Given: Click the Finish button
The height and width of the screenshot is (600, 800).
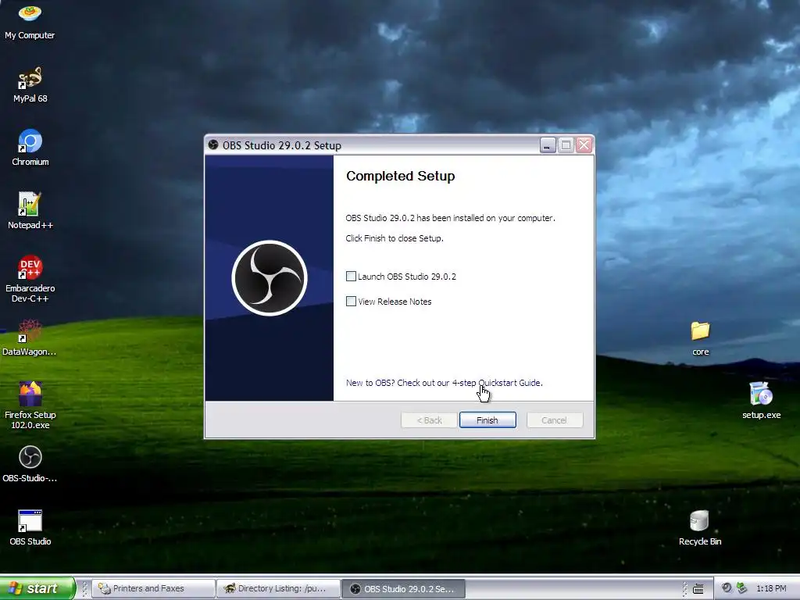Looking at the screenshot, I should coord(487,420).
